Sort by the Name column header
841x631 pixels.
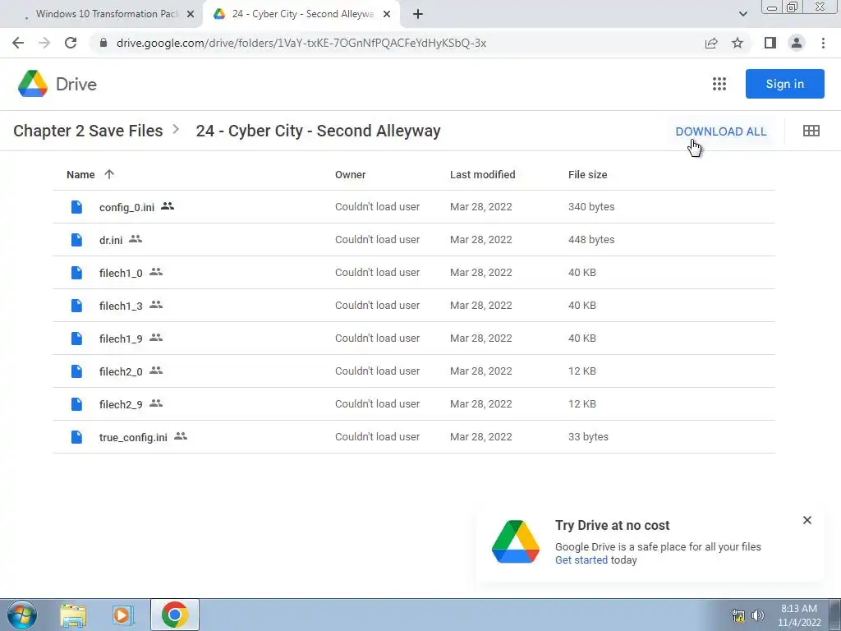pos(80,174)
